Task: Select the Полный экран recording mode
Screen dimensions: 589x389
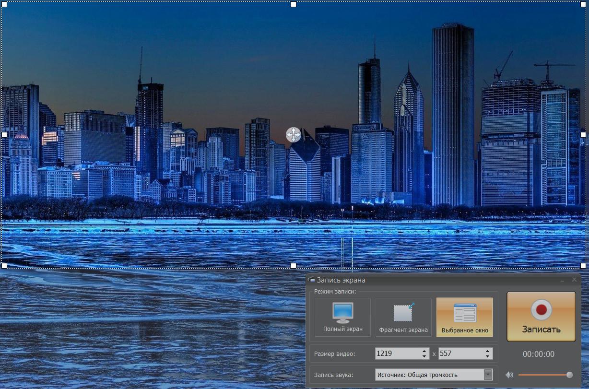Action: (342, 317)
